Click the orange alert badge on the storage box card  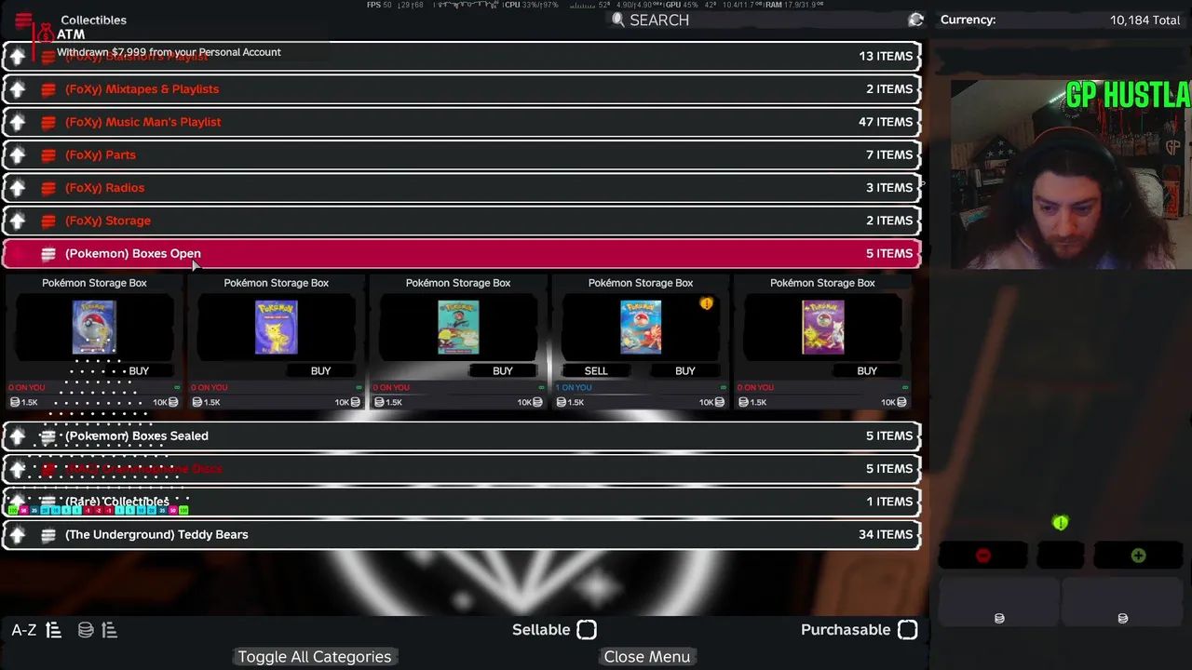click(x=706, y=303)
